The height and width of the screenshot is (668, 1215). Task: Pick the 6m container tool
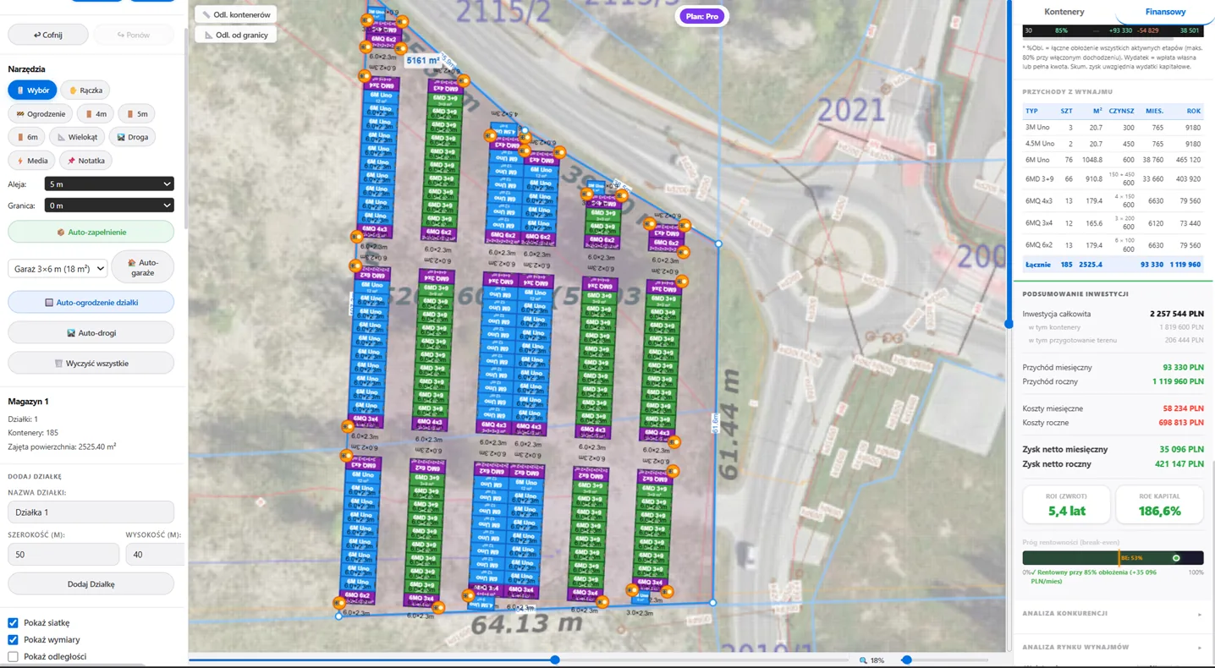coord(26,137)
